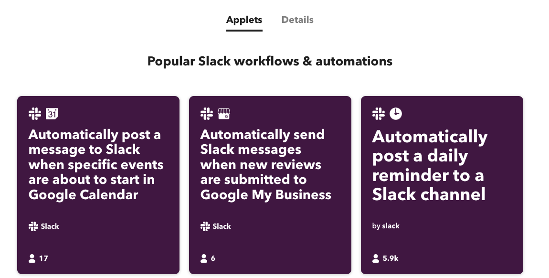Image resolution: width=549 pixels, height=278 pixels.
Task: Click Slack logo on Google My Business card
Action: (x=207, y=114)
